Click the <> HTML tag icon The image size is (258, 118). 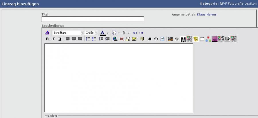156,39
